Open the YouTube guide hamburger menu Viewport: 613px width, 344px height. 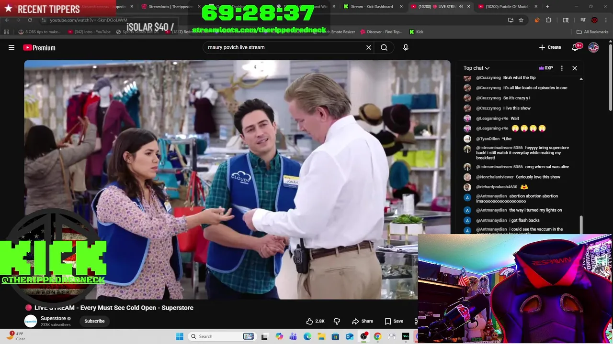[x=11, y=47]
